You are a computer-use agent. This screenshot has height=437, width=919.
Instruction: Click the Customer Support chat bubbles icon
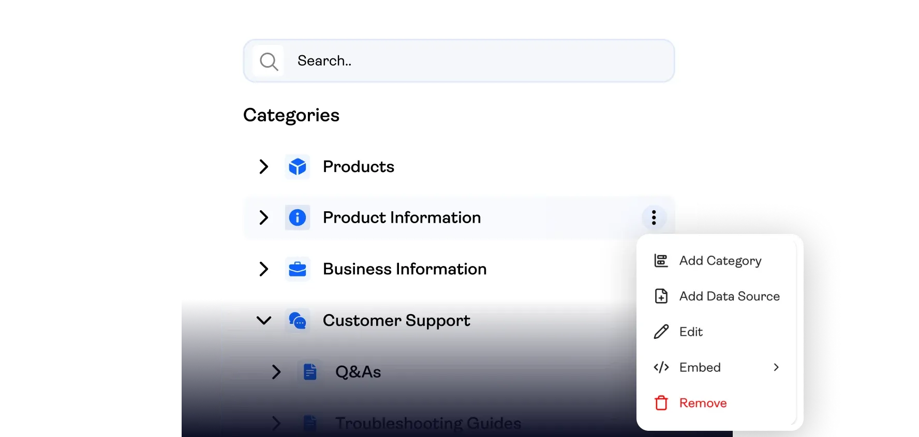[298, 321]
